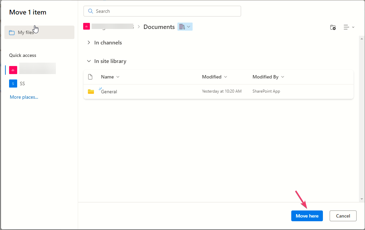Open the More places... link
The width and height of the screenshot is (365, 230).
[x=24, y=97]
